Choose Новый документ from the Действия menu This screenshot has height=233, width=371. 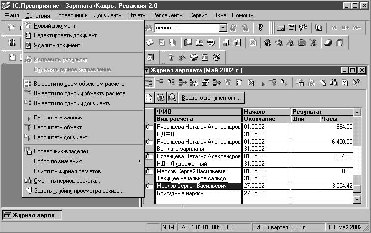click(x=83, y=26)
